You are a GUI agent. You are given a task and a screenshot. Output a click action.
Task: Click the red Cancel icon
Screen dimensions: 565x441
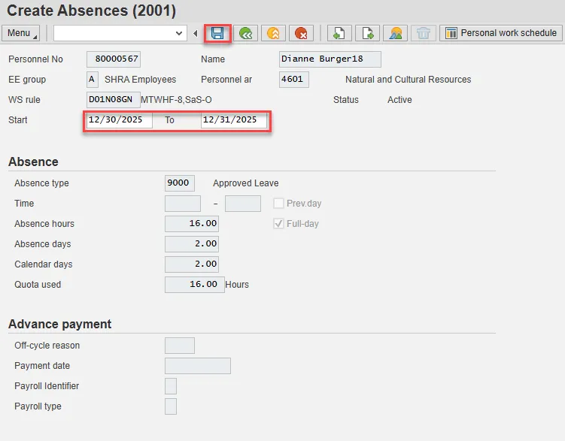click(x=301, y=34)
